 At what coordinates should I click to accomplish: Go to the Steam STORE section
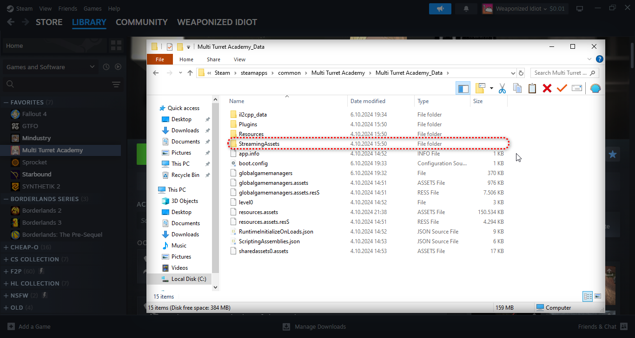tap(49, 22)
